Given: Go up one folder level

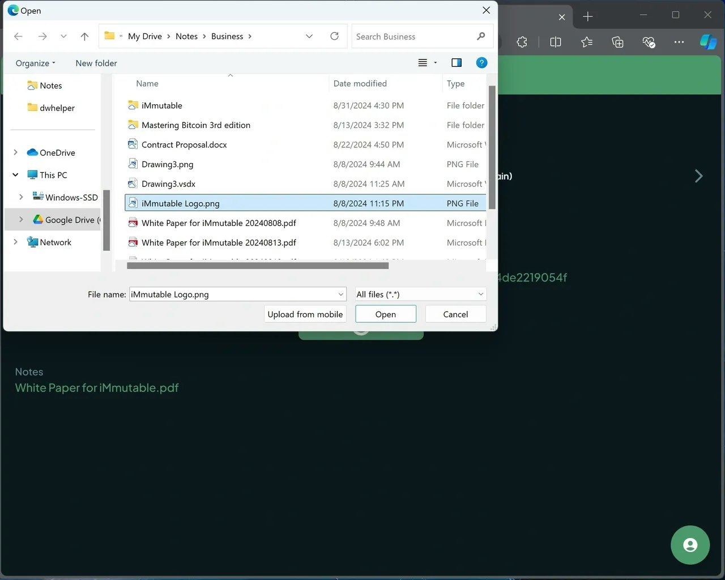Looking at the screenshot, I should (x=84, y=36).
